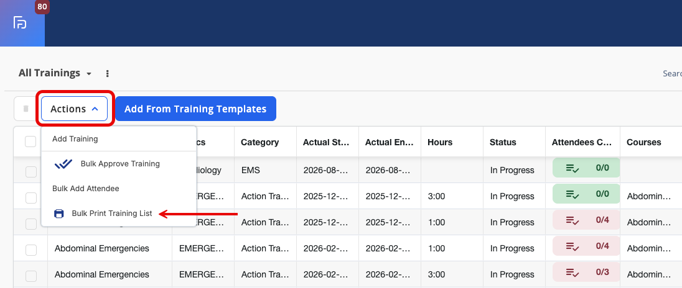Image resolution: width=682 pixels, height=288 pixels.
Task: Click the delete trash icon button
Action: point(26,109)
